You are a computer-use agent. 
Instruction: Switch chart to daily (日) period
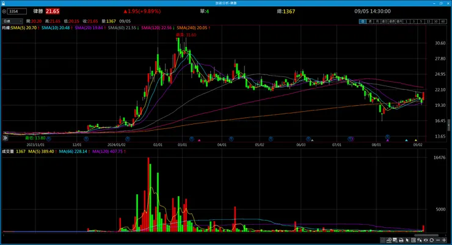tap(363, 21)
